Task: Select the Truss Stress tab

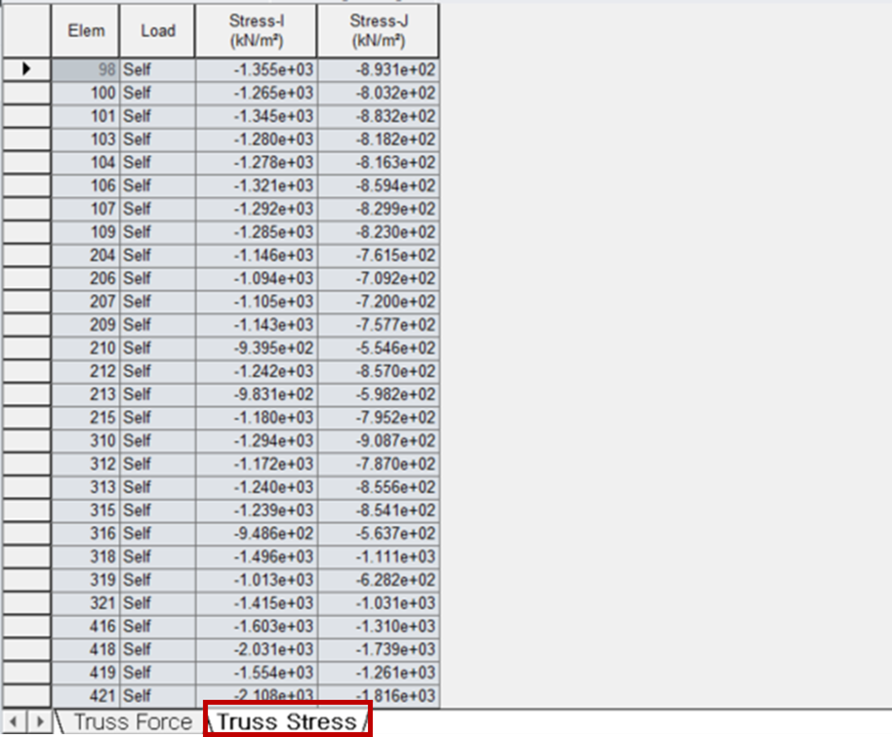Action: [286, 722]
